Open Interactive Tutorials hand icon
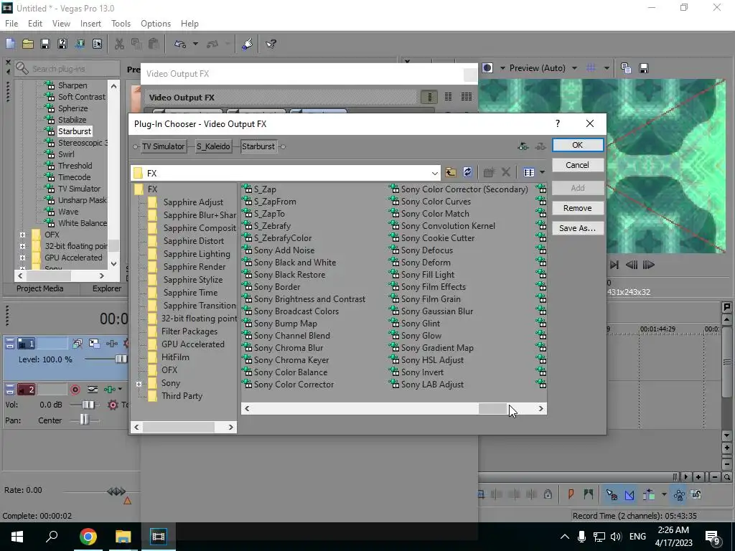The height and width of the screenshot is (551, 735). tap(248, 44)
